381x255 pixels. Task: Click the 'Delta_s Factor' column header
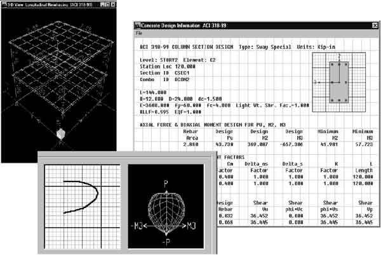[x=293, y=167]
